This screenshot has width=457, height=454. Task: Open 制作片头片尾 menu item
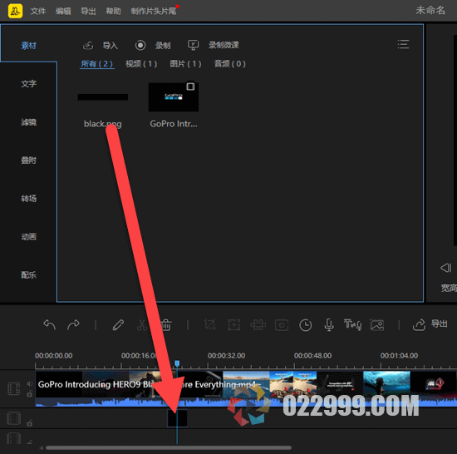point(154,12)
